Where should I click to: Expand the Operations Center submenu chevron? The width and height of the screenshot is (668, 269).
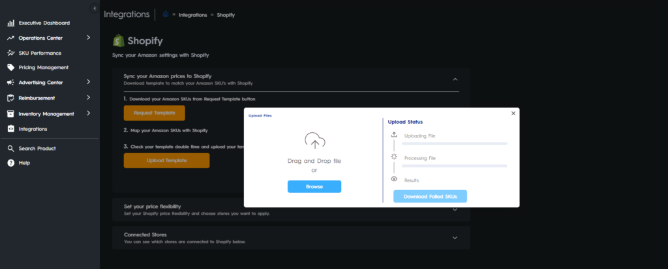point(88,38)
